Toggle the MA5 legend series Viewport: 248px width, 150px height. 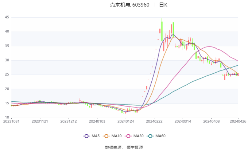[x=91, y=136]
